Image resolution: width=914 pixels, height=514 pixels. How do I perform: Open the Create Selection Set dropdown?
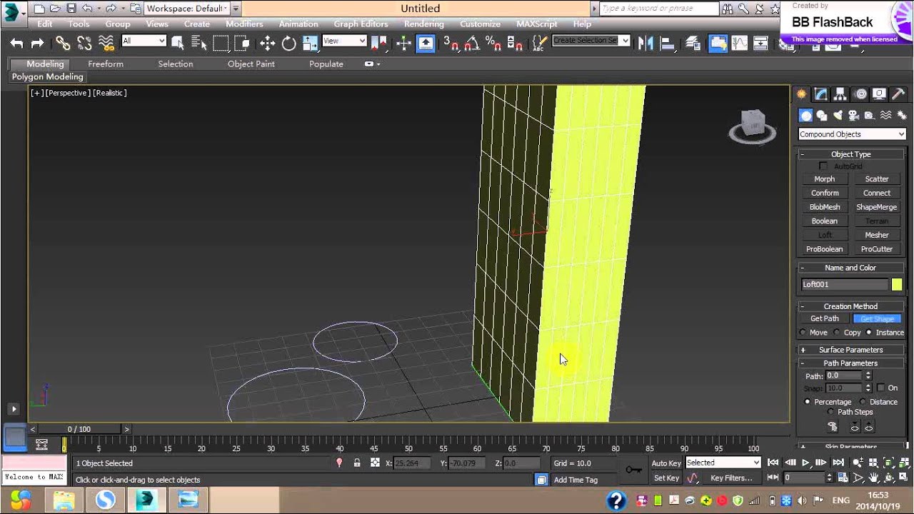[591, 41]
